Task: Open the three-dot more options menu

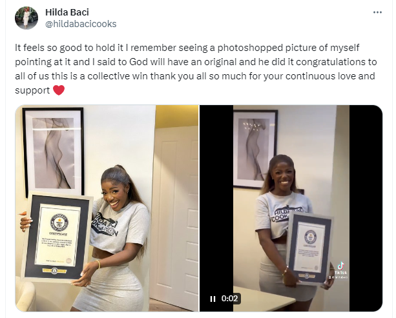Action: click(x=377, y=12)
